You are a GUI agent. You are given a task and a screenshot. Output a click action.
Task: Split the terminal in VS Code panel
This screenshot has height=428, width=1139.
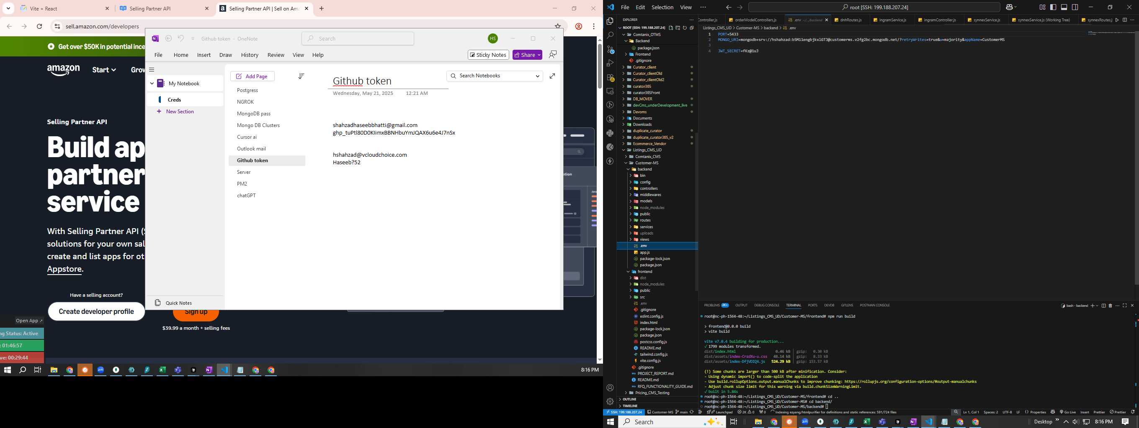click(1103, 306)
